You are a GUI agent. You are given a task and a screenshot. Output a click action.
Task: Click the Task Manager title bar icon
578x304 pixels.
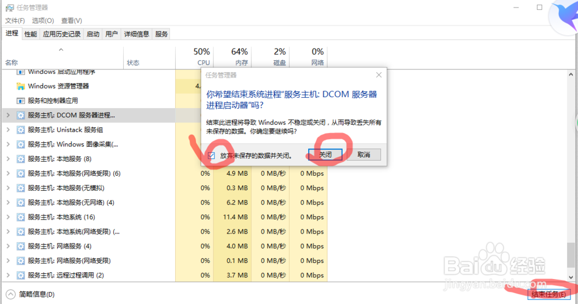point(9,8)
